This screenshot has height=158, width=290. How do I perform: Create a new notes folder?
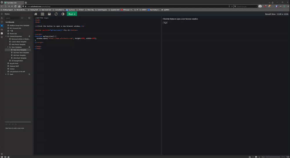(x=29, y=18)
